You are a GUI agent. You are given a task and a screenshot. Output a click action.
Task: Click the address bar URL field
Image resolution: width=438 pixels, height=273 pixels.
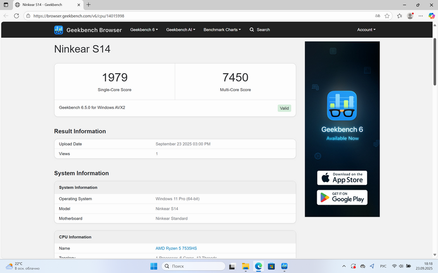201,16
